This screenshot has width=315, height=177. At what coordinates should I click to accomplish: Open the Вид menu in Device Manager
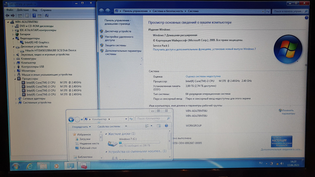pos(35,10)
